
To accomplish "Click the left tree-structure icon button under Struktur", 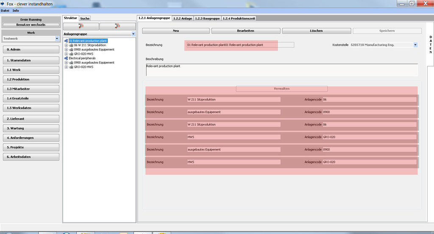I will point(81,26).
